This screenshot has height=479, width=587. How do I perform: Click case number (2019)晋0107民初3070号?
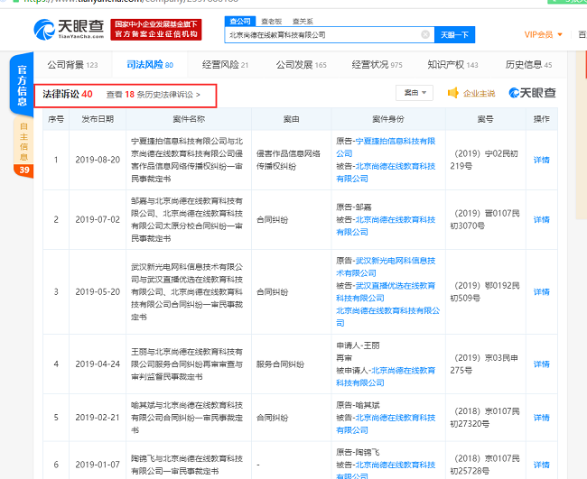(485, 219)
